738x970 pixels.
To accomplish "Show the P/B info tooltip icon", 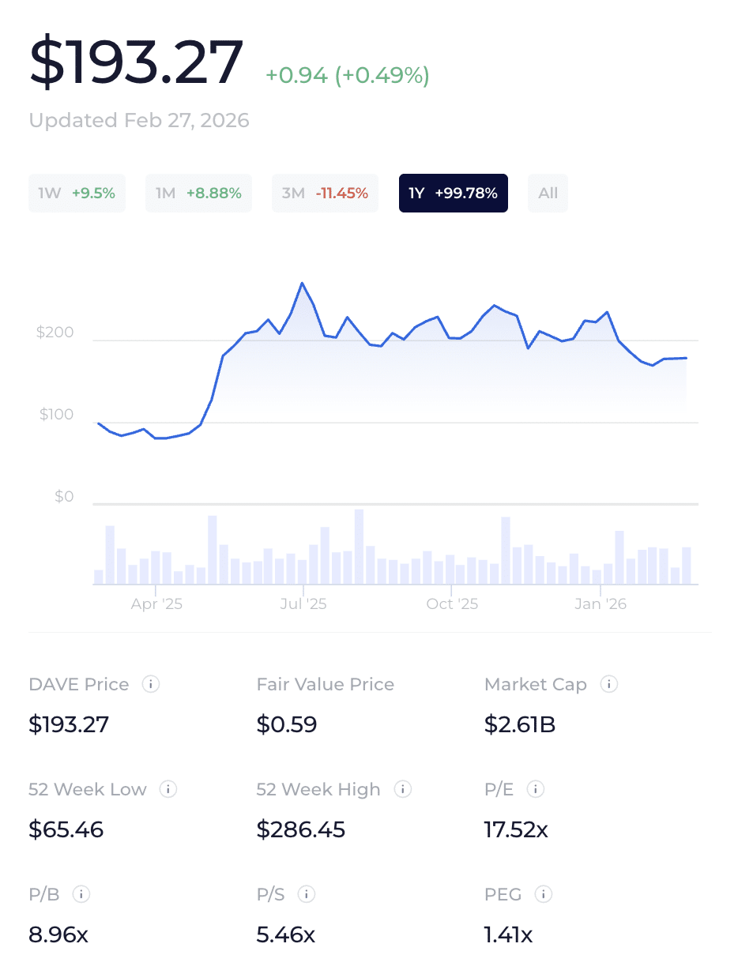I will click(81, 894).
